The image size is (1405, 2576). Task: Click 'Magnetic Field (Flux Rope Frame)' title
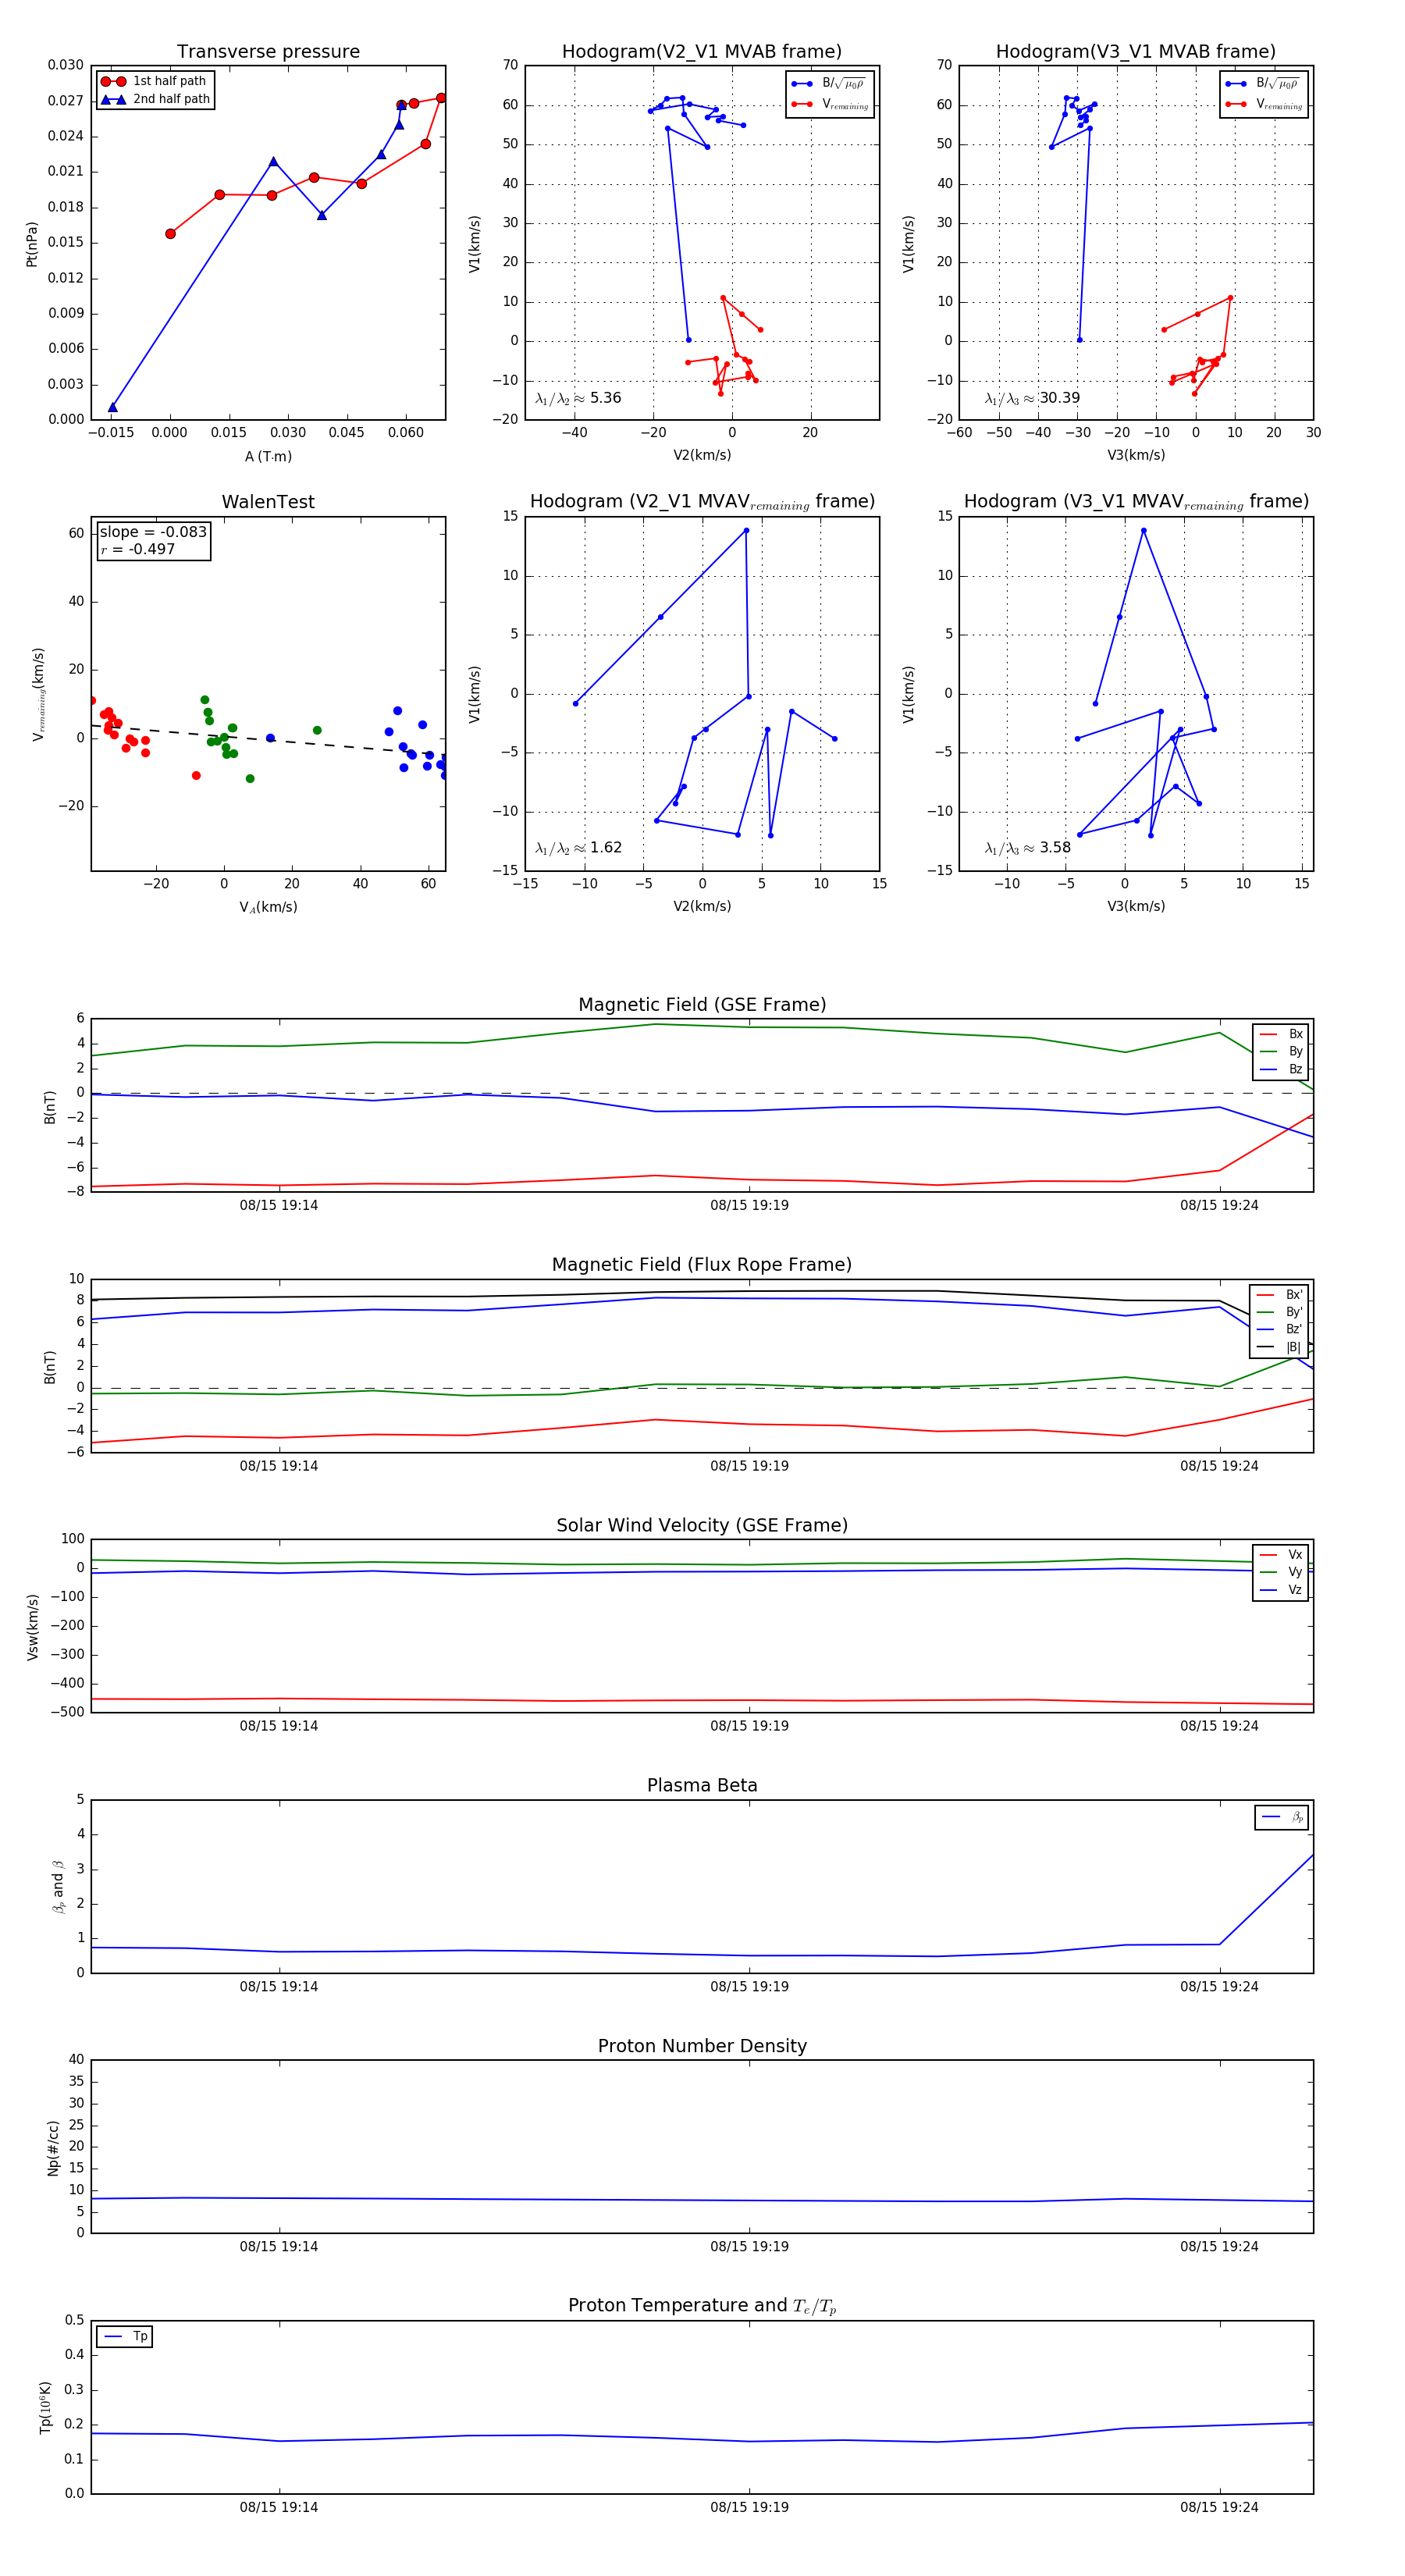click(702, 1265)
